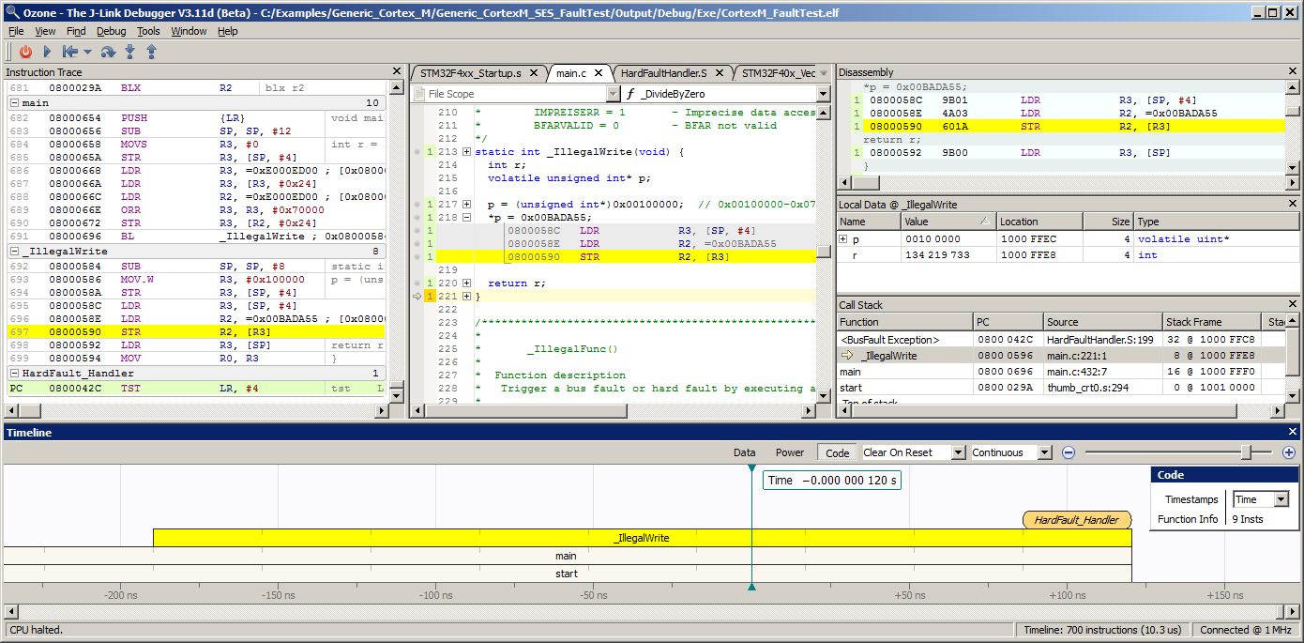Toggle the Data channel in the Timeline

[744, 452]
